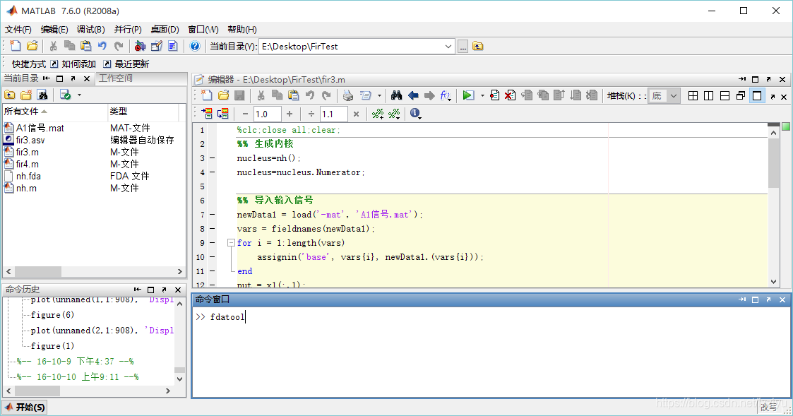
Task: Switch to the 工作空间 Workspace tab
Action: coord(116,78)
